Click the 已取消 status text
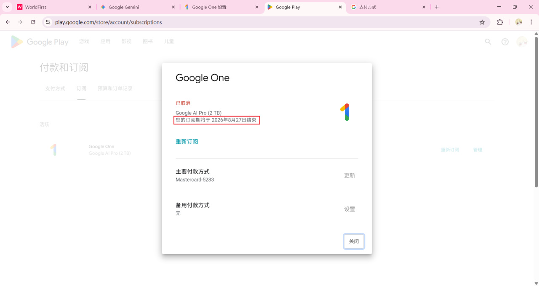 tap(183, 103)
